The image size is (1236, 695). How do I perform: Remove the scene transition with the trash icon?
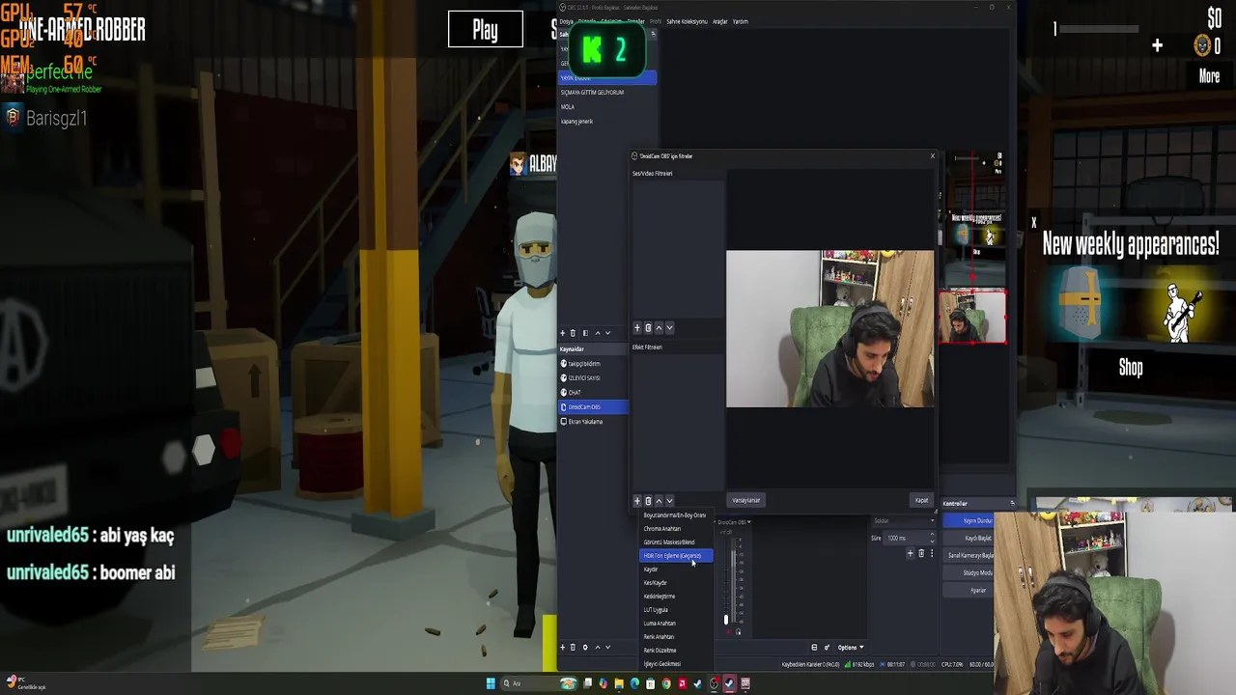(x=921, y=553)
